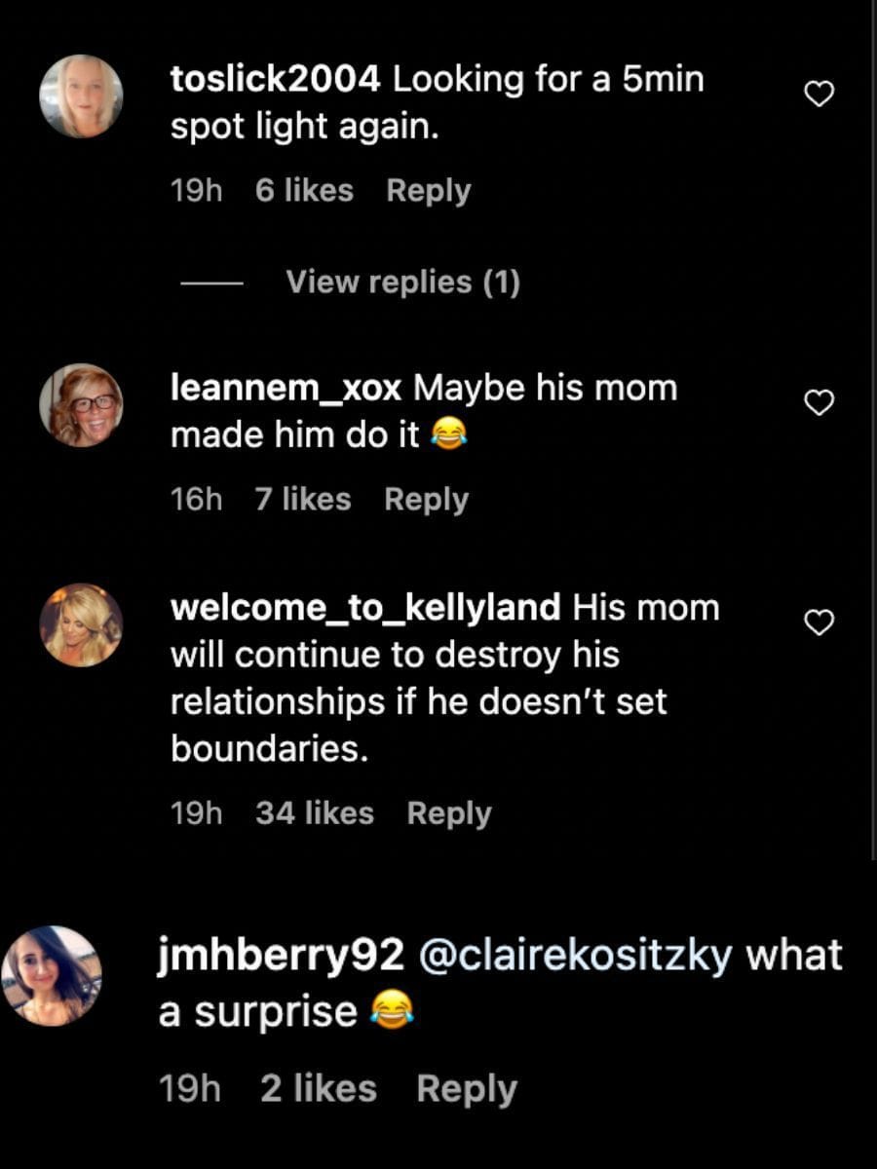Open the @clairekositzky mention

(x=575, y=956)
